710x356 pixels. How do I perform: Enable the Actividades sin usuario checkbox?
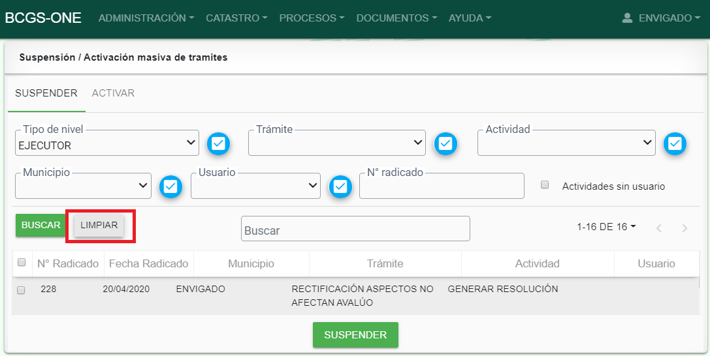click(545, 185)
